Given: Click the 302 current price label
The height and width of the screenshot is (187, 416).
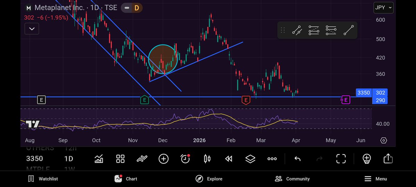Looking at the screenshot, I should click(x=380, y=93).
